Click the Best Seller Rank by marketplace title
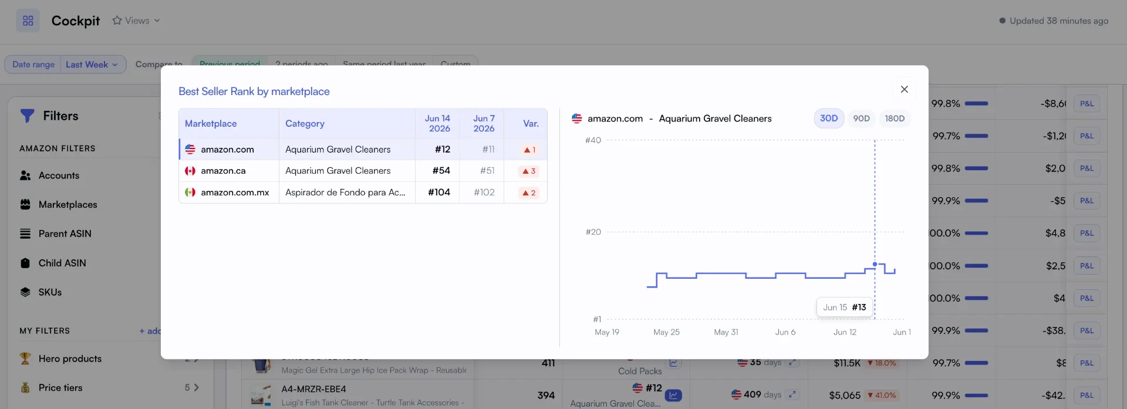The height and width of the screenshot is (409, 1127). (x=254, y=92)
